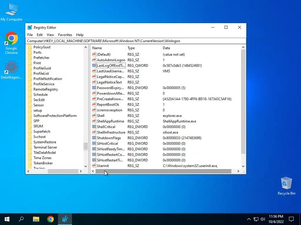
Task: Open taskbar search magnifier
Action: [x=21, y=219]
